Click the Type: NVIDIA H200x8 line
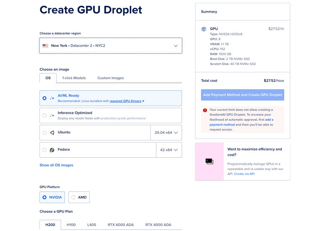 coord(226,34)
